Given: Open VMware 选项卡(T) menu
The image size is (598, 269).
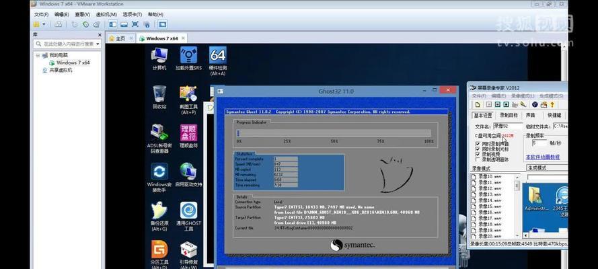Looking at the screenshot, I should point(132,15).
